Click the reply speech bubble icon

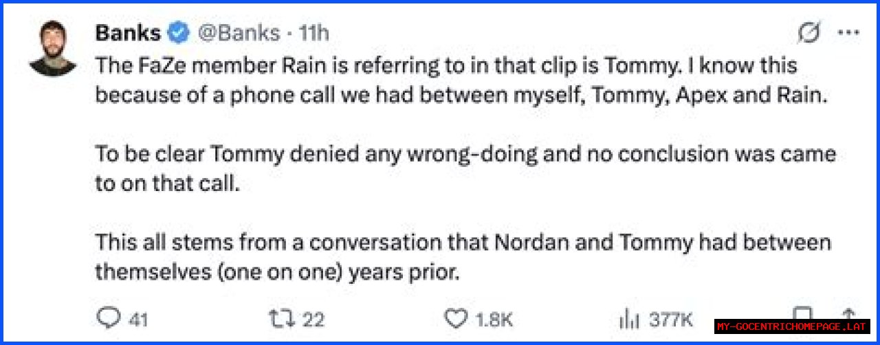tap(109, 318)
